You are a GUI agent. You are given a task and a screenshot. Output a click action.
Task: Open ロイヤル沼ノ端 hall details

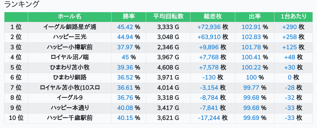coord(70,57)
